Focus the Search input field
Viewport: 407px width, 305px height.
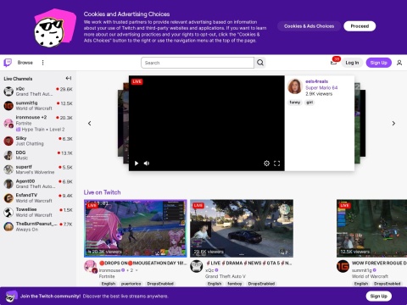[198, 63]
